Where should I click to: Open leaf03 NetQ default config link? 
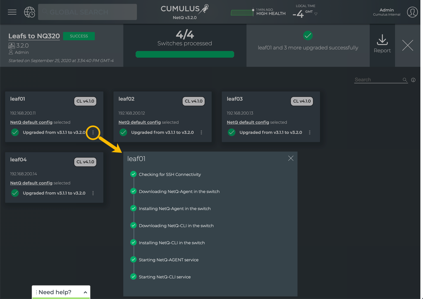[248, 122]
